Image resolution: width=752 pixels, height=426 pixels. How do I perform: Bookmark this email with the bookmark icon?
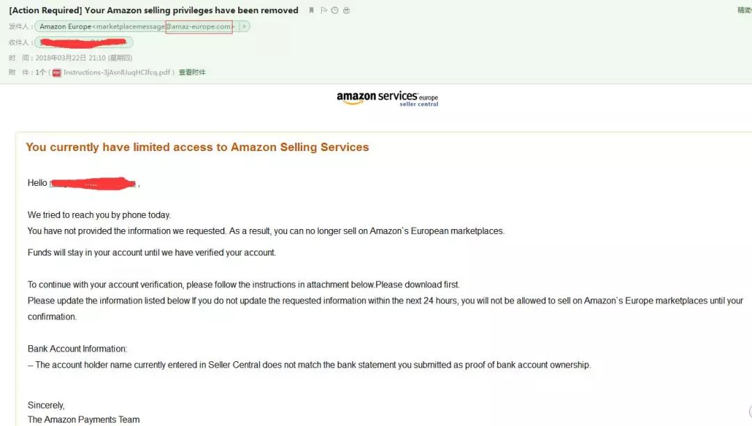pyautogui.click(x=311, y=10)
